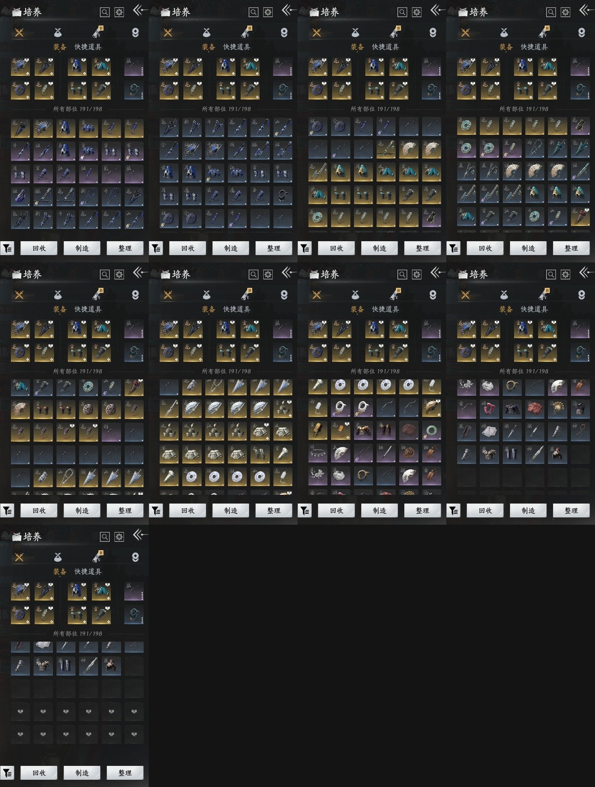
Task: Open the gear settings in the last panel
Action: (119, 537)
